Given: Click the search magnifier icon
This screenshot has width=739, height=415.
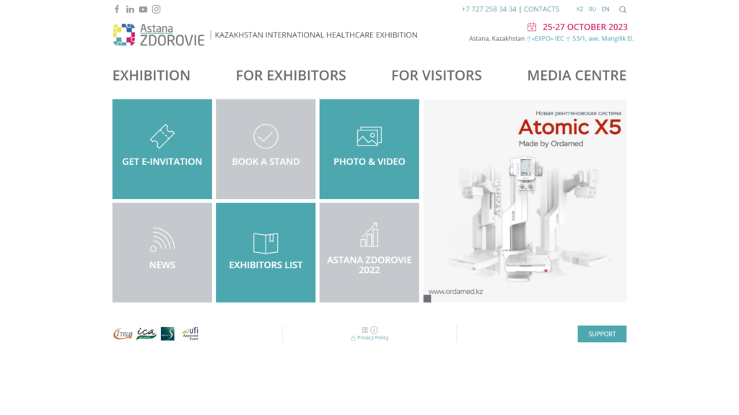Looking at the screenshot, I should click(623, 9).
